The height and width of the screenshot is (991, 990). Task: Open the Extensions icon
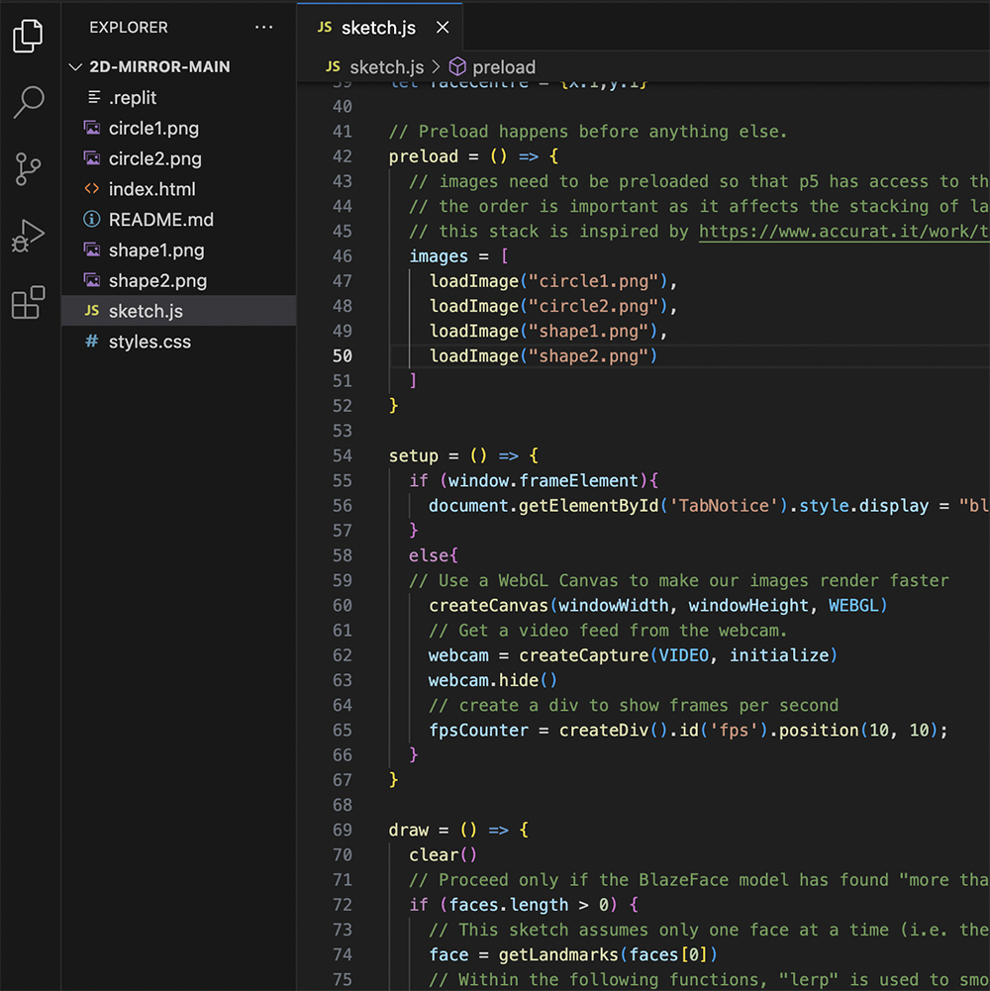pyautogui.click(x=28, y=302)
